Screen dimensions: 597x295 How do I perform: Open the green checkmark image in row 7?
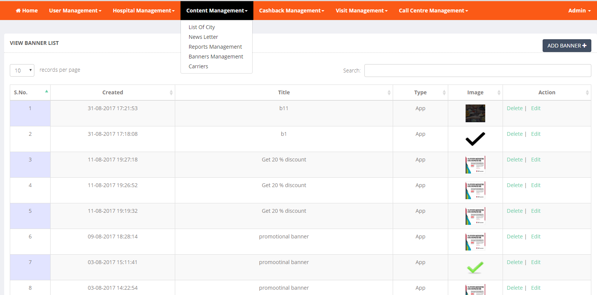(475, 267)
